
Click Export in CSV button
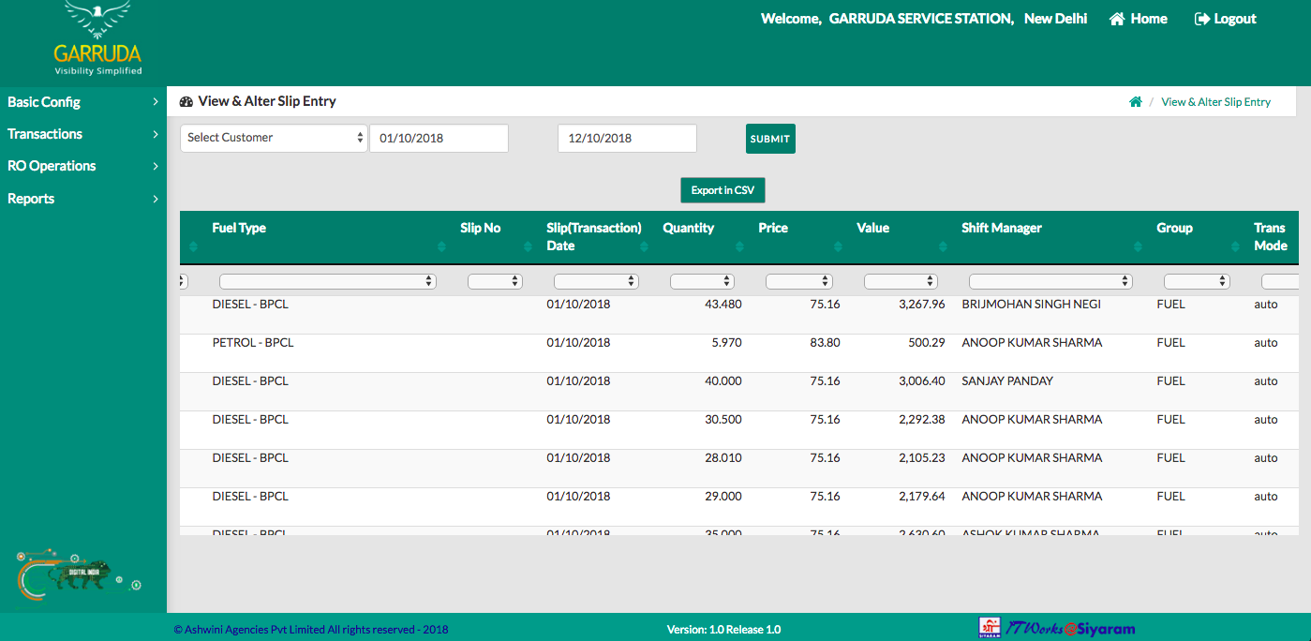(723, 190)
